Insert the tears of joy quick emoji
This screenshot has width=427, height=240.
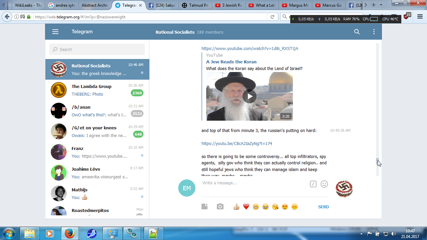(x=266, y=207)
